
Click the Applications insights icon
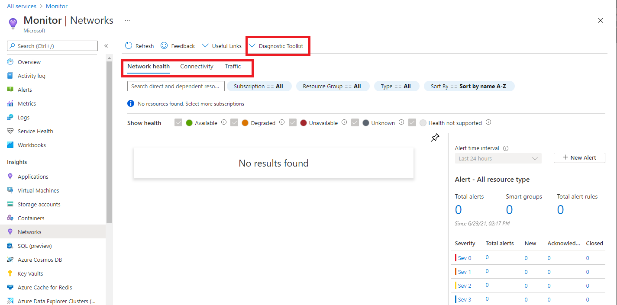pos(10,177)
